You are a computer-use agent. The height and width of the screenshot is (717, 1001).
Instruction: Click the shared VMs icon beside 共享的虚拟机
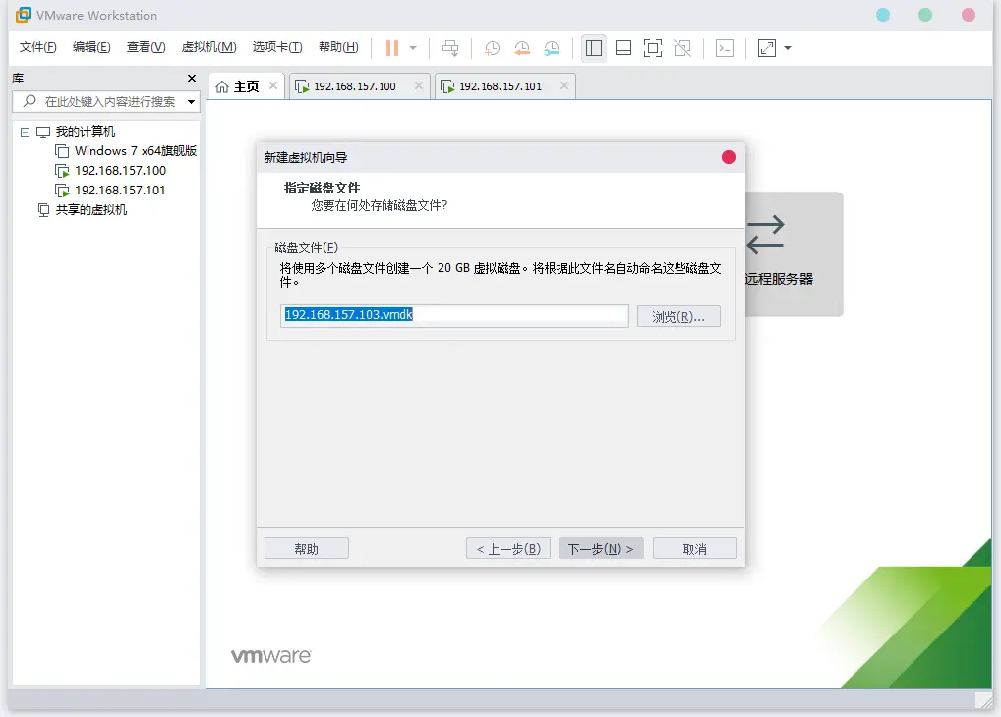[43, 210]
